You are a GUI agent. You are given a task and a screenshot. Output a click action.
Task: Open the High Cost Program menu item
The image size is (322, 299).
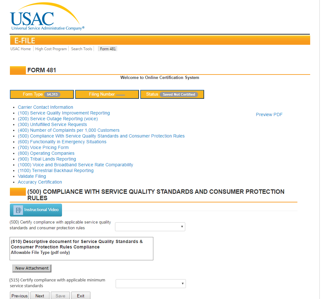click(51, 49)
